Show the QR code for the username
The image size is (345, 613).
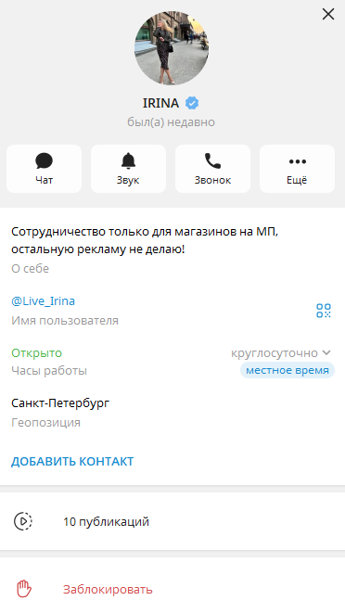point(324,311)
